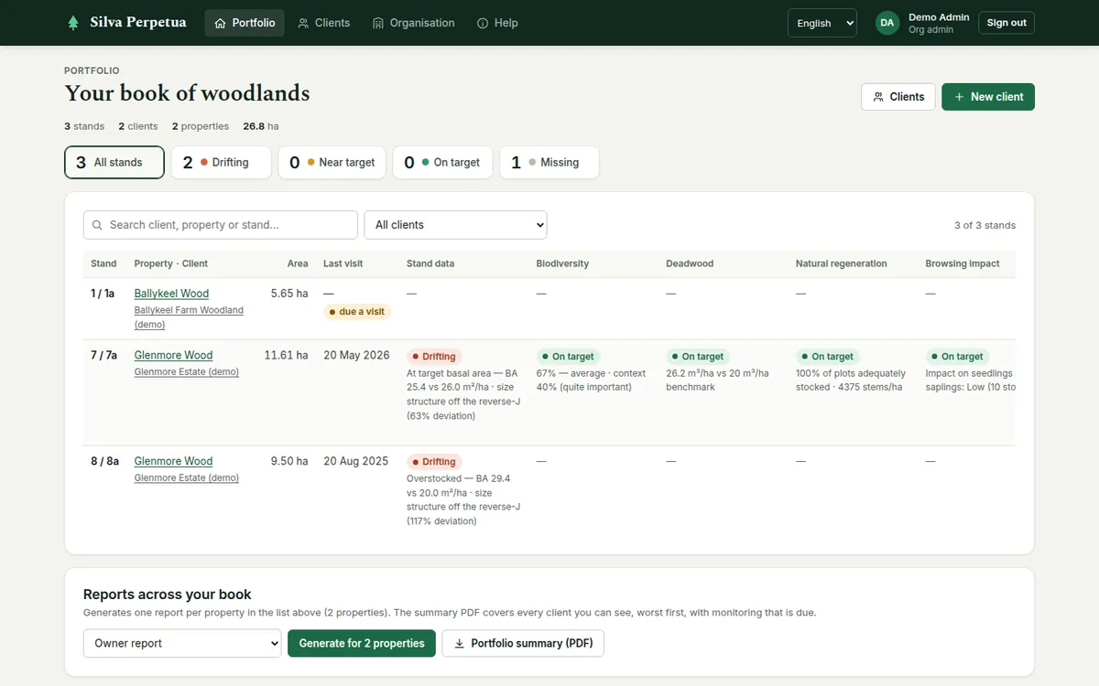Click the Deadwood column header
The image size is (1099, 686).
(690, 263)
